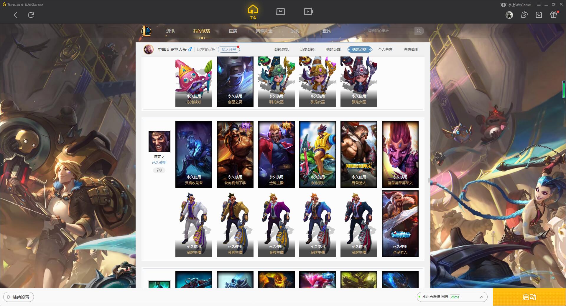Click the Tencent WeGame logo
Viewport: 566px width, 306px height.
(x=23, y=4)
